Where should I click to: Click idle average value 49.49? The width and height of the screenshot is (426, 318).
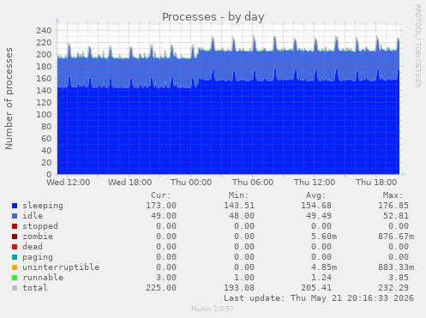click(319, 216)
